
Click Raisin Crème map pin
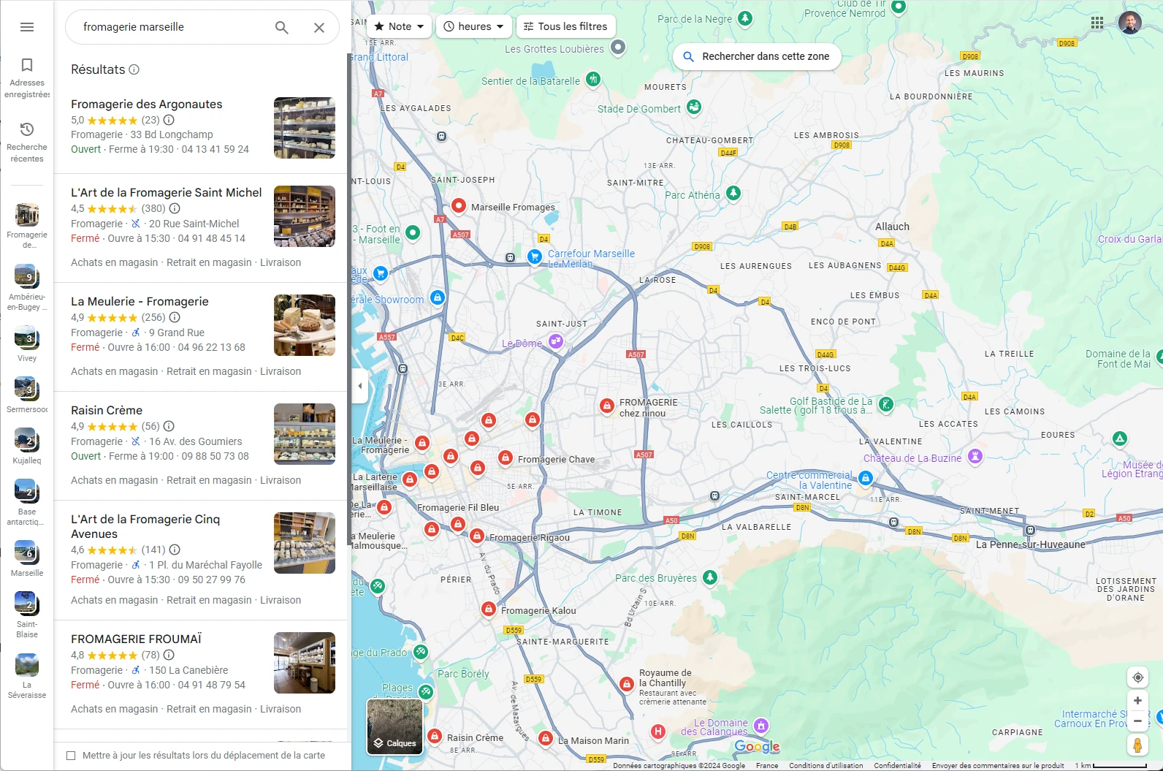click(x=434, y=736)
